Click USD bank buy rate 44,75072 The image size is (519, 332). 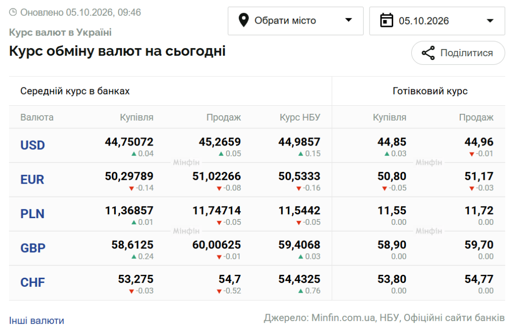click(x=129, y=142)
